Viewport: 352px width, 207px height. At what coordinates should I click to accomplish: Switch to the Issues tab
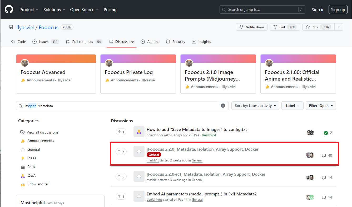(x=46, y=42)
